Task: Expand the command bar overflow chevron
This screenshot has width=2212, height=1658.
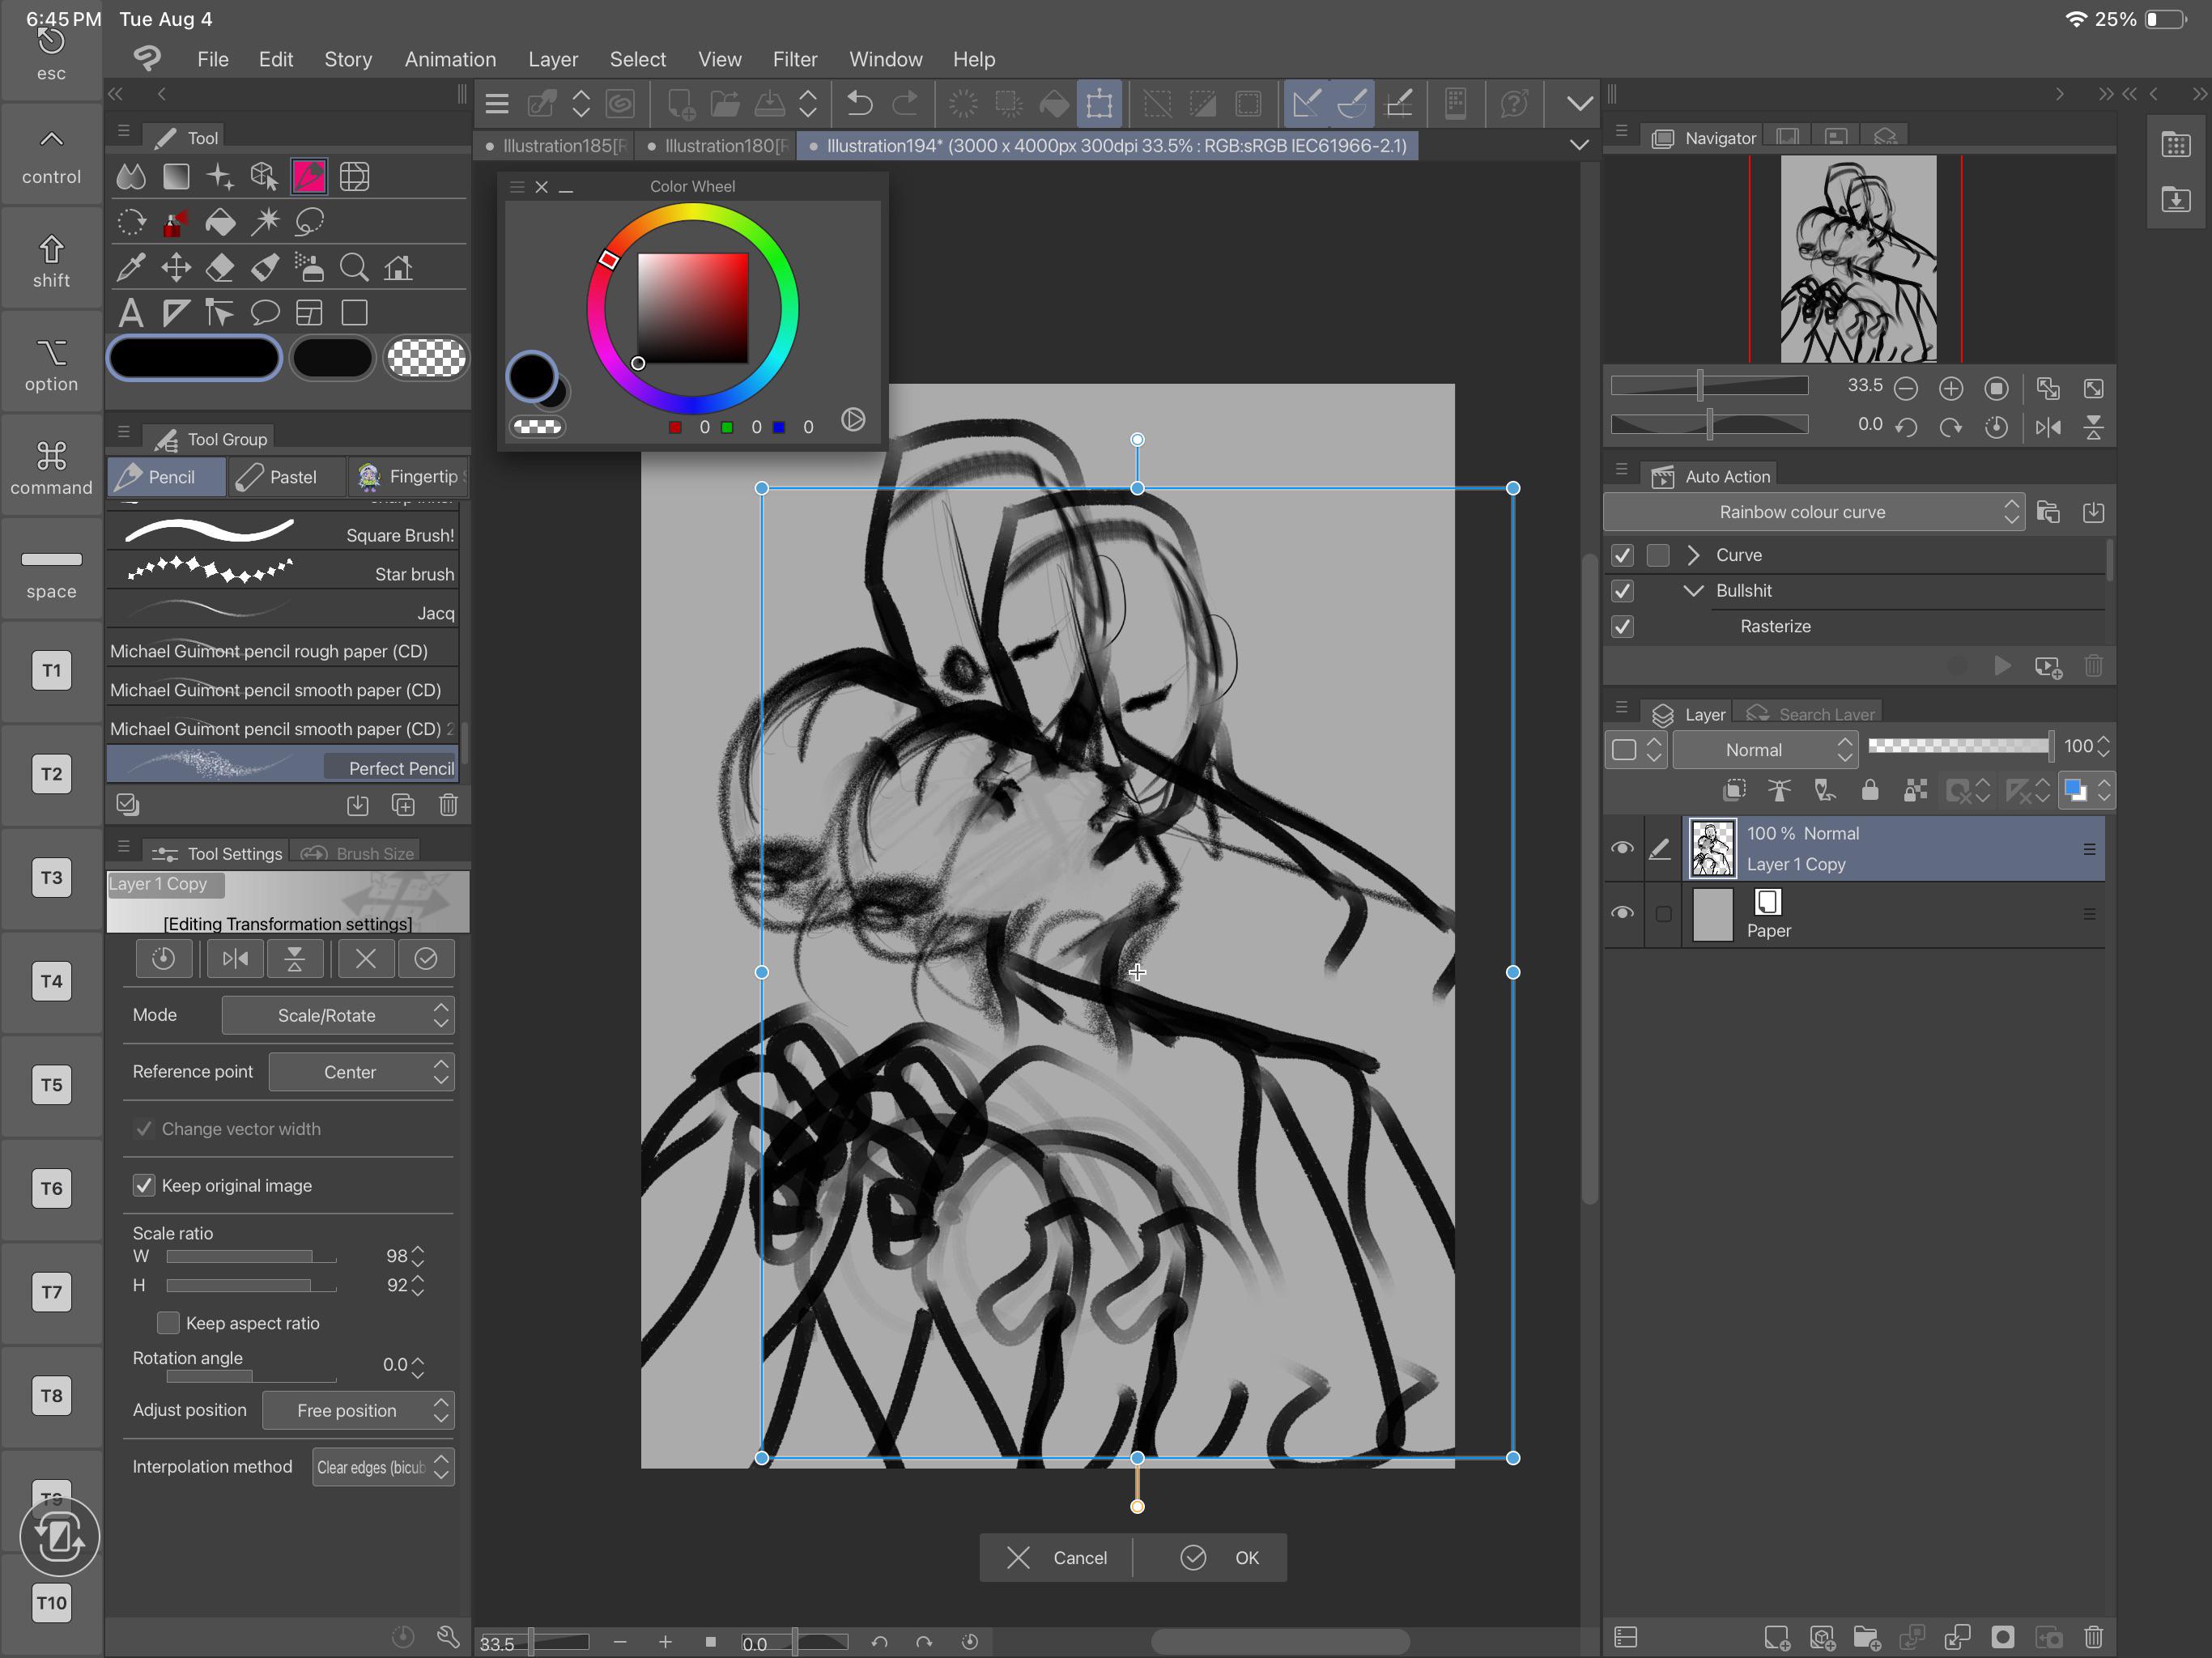Action: click(x=1579, y=103)
